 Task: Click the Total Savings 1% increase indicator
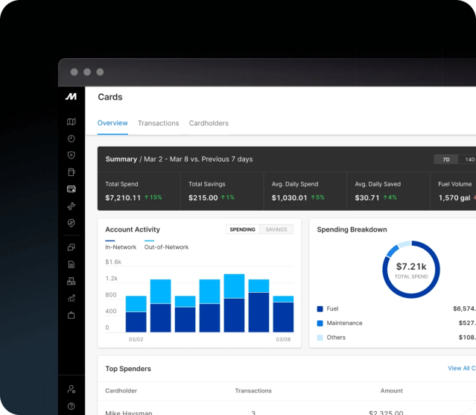[228, 197]
